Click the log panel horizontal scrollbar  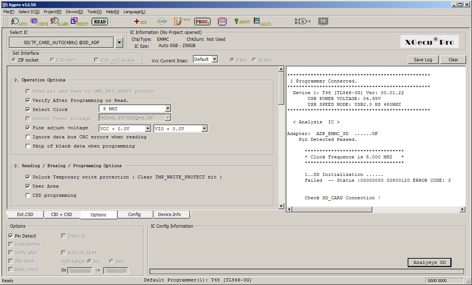pos(376,209)
